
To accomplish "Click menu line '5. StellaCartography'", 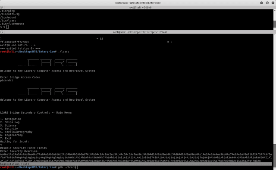I will click(x=16, y=132).
